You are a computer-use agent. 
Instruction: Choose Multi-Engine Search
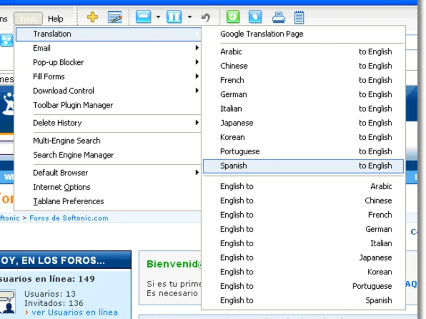[x=108, y=140]
